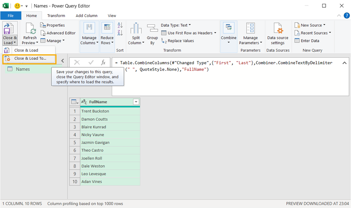Click the smiley feedback icon

click(17, 6)
